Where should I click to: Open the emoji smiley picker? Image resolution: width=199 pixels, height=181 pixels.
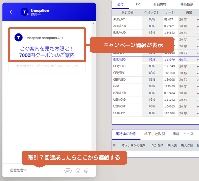tap(78, 170)
